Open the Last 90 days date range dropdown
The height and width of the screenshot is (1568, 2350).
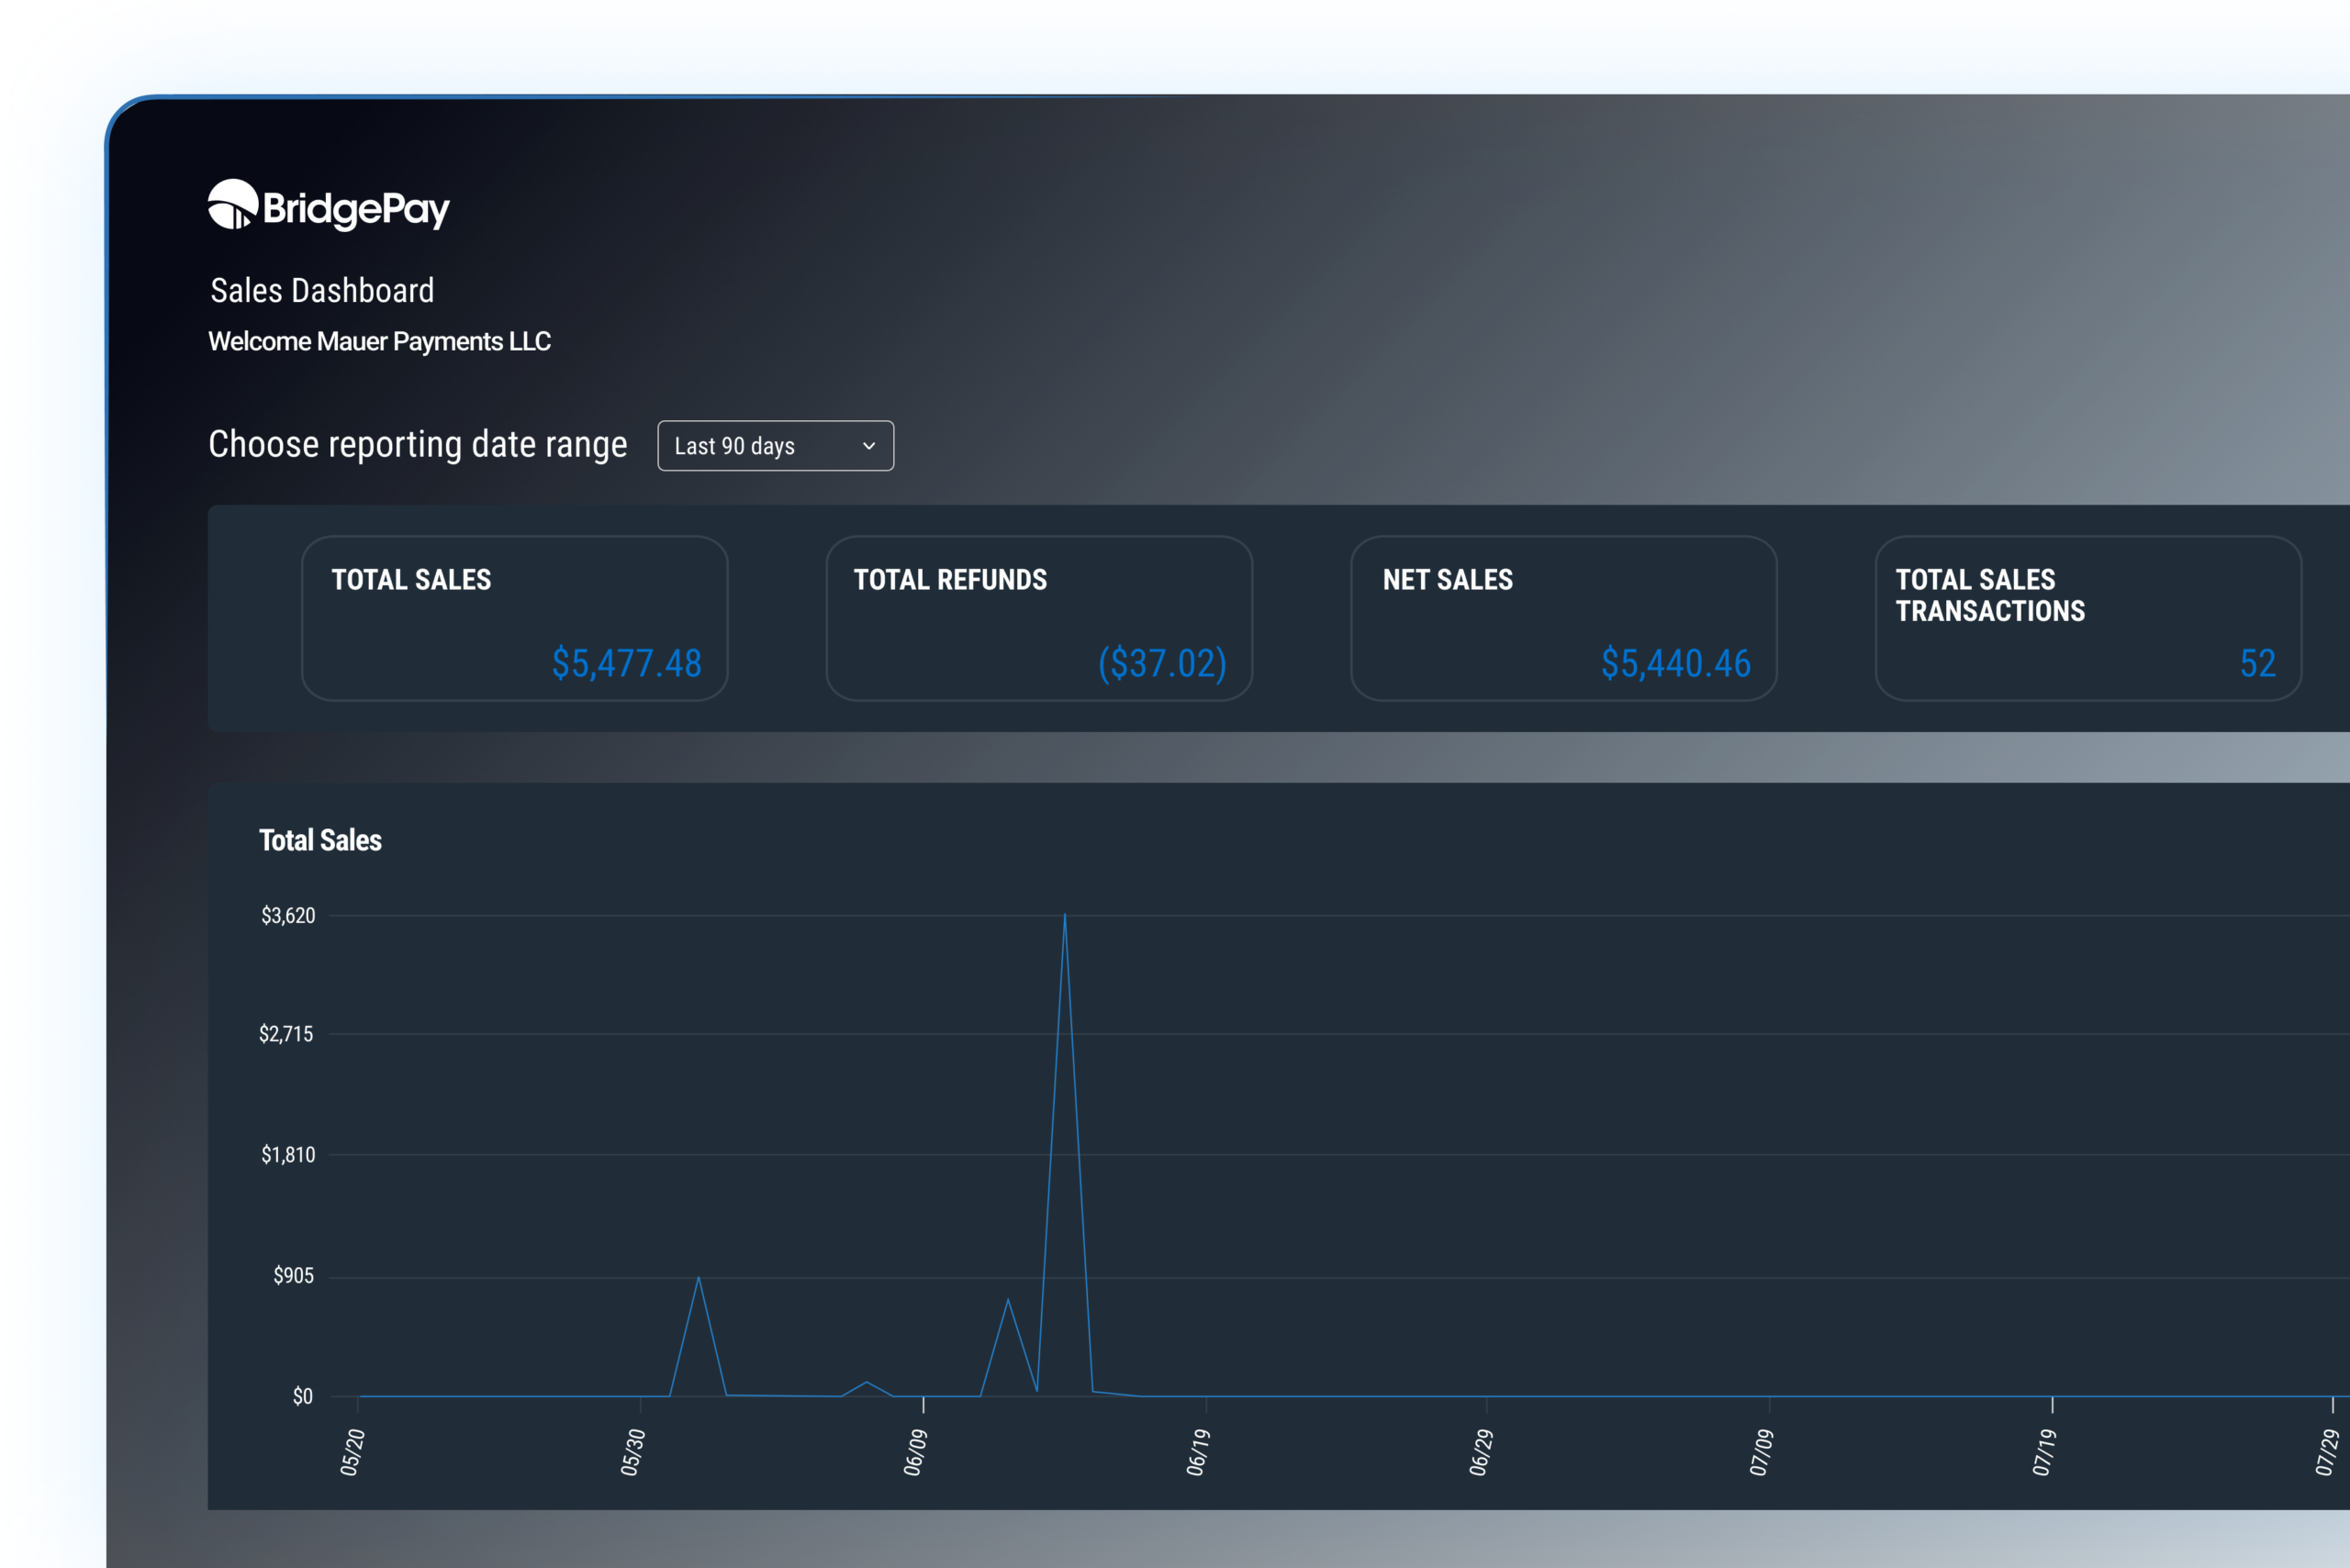pyautogui.click(x=776, y=446)
